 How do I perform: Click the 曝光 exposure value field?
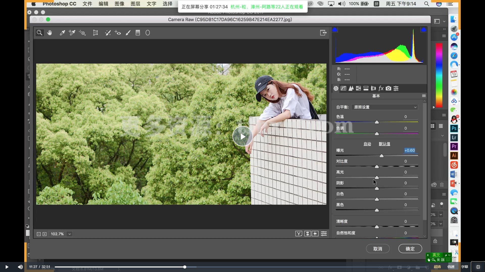pos(409,150)
